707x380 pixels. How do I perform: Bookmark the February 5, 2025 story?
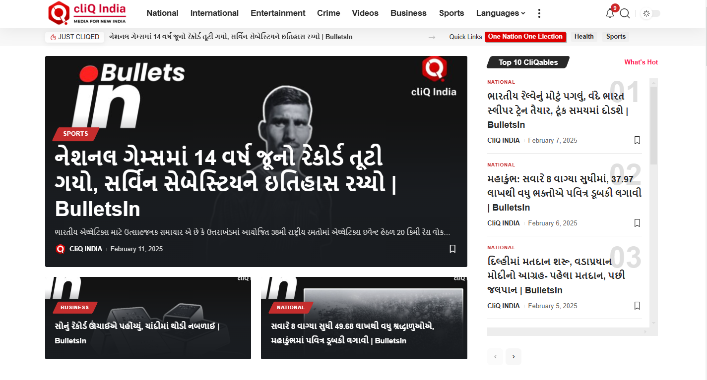coord(638,306)
